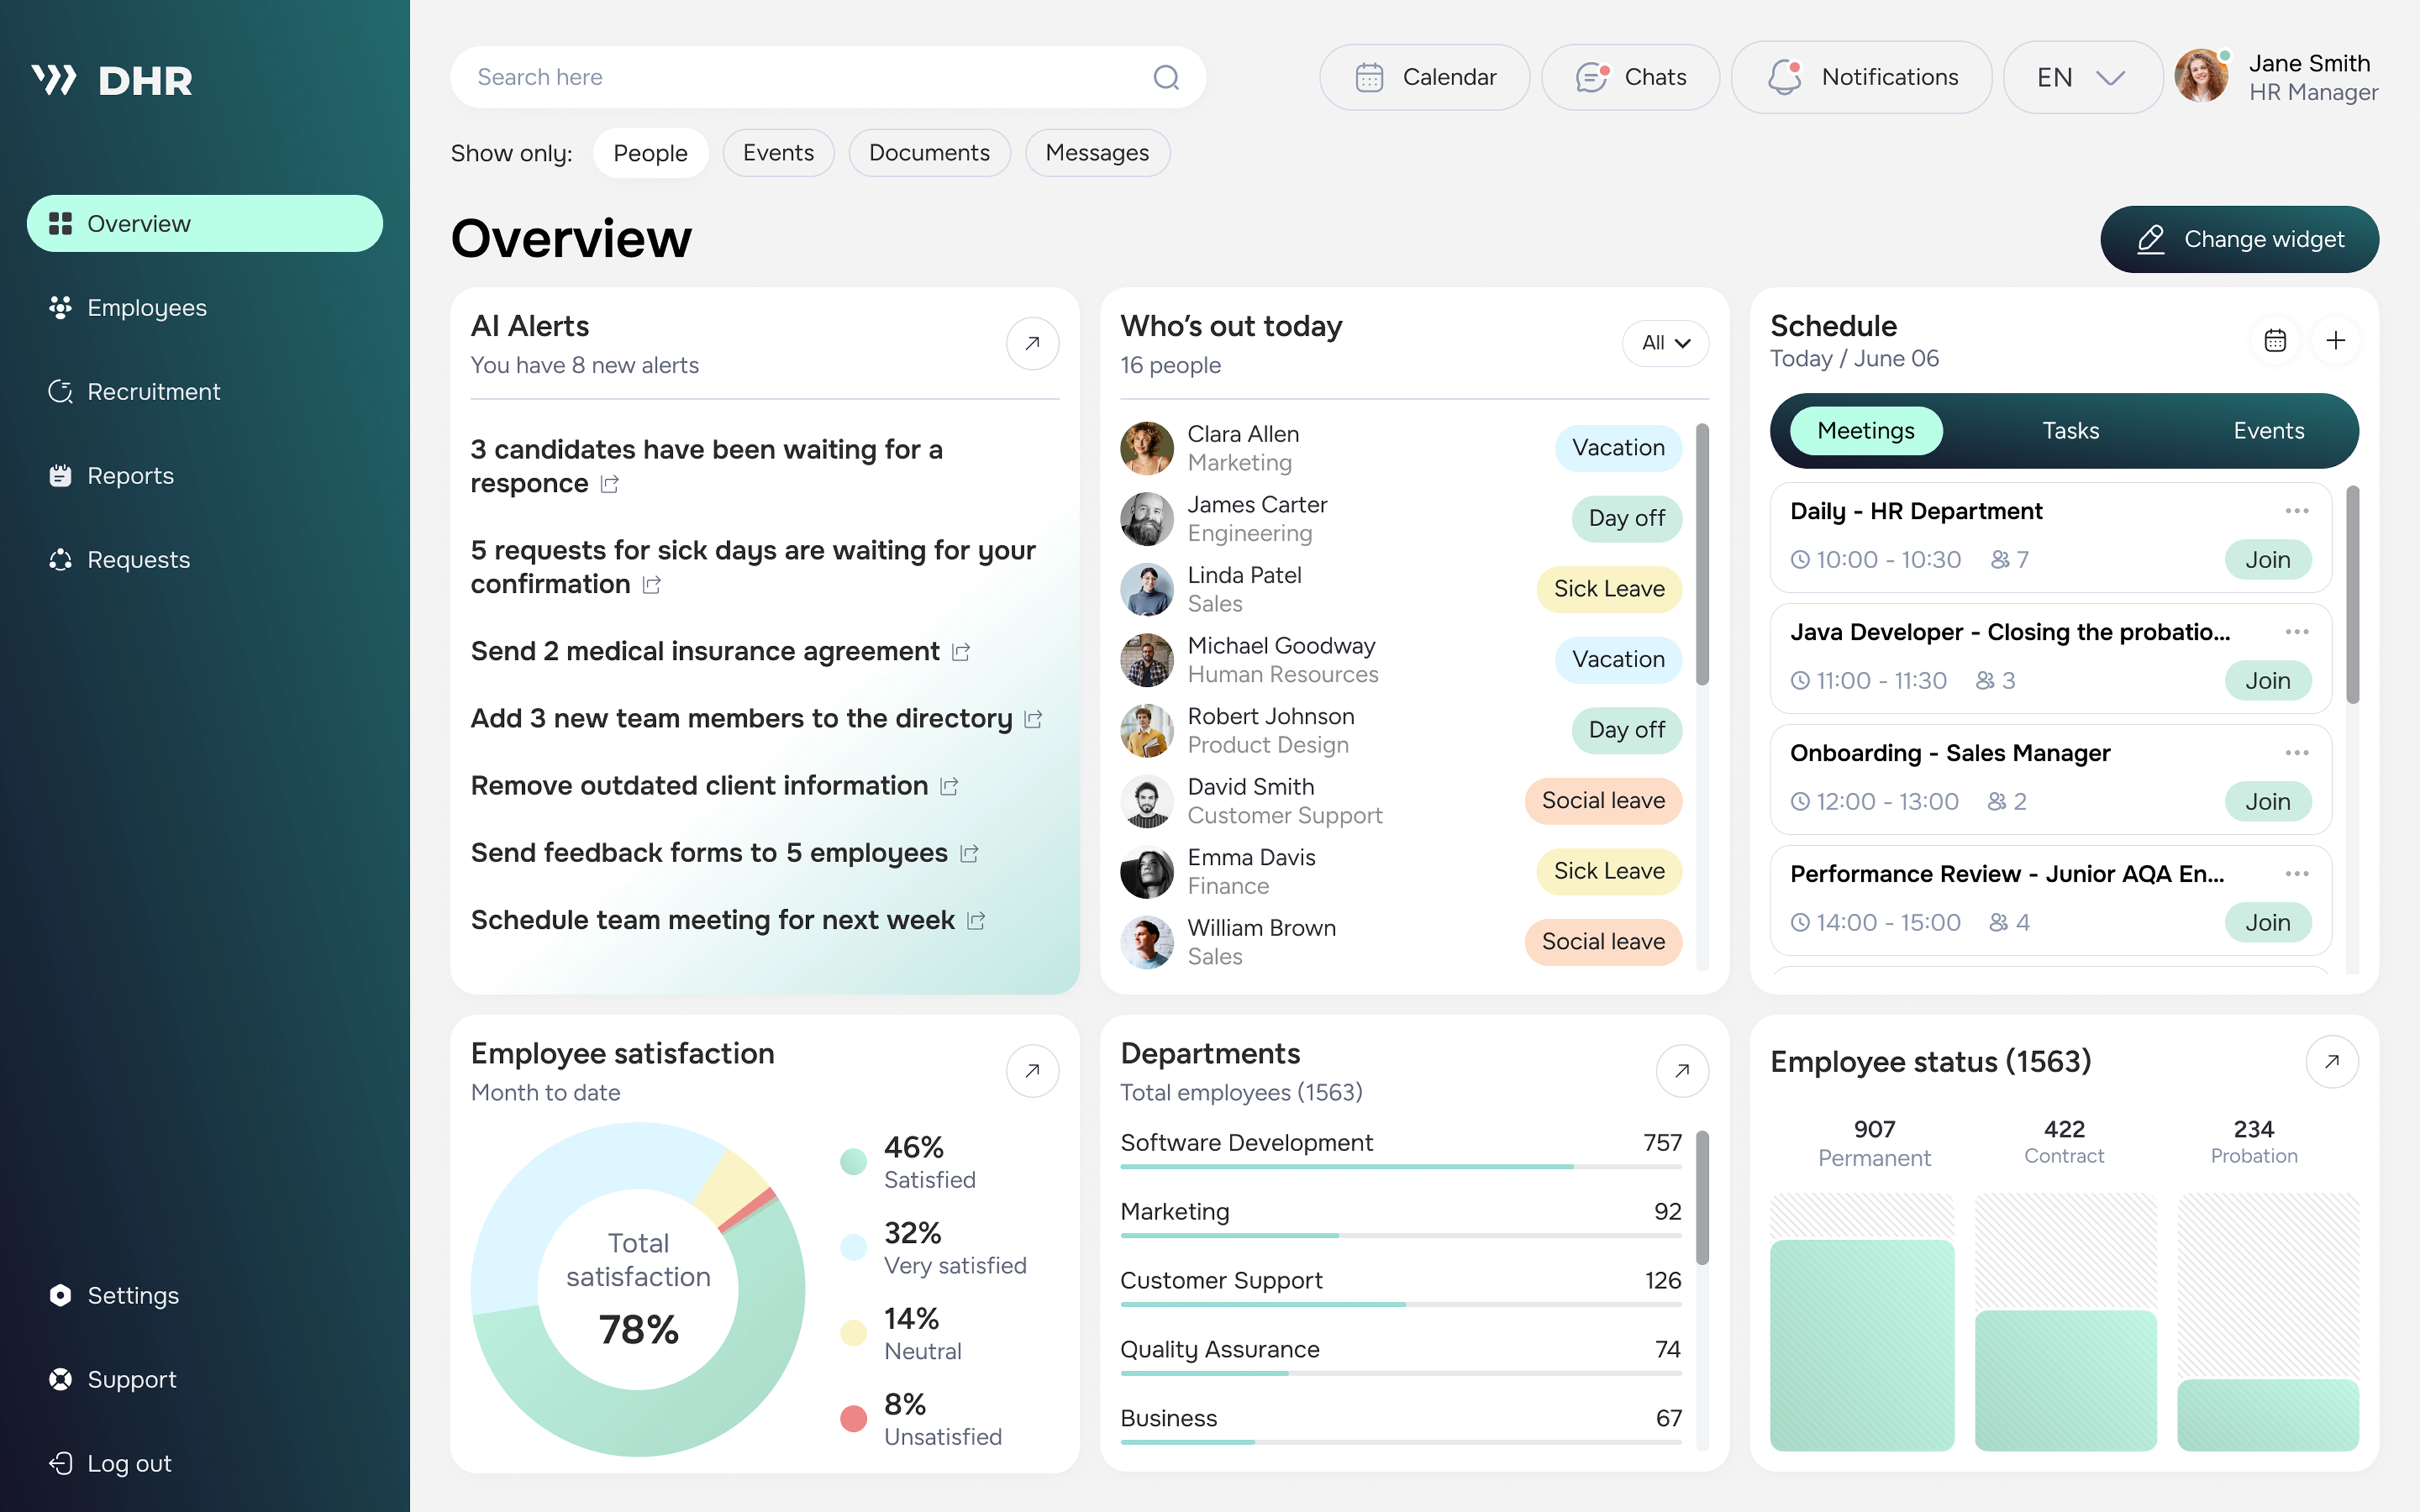Switch to the Tasks tab
The width and height of the screenshot is (2420, 1512).
pyautogui.click(x=2070, y=431)
